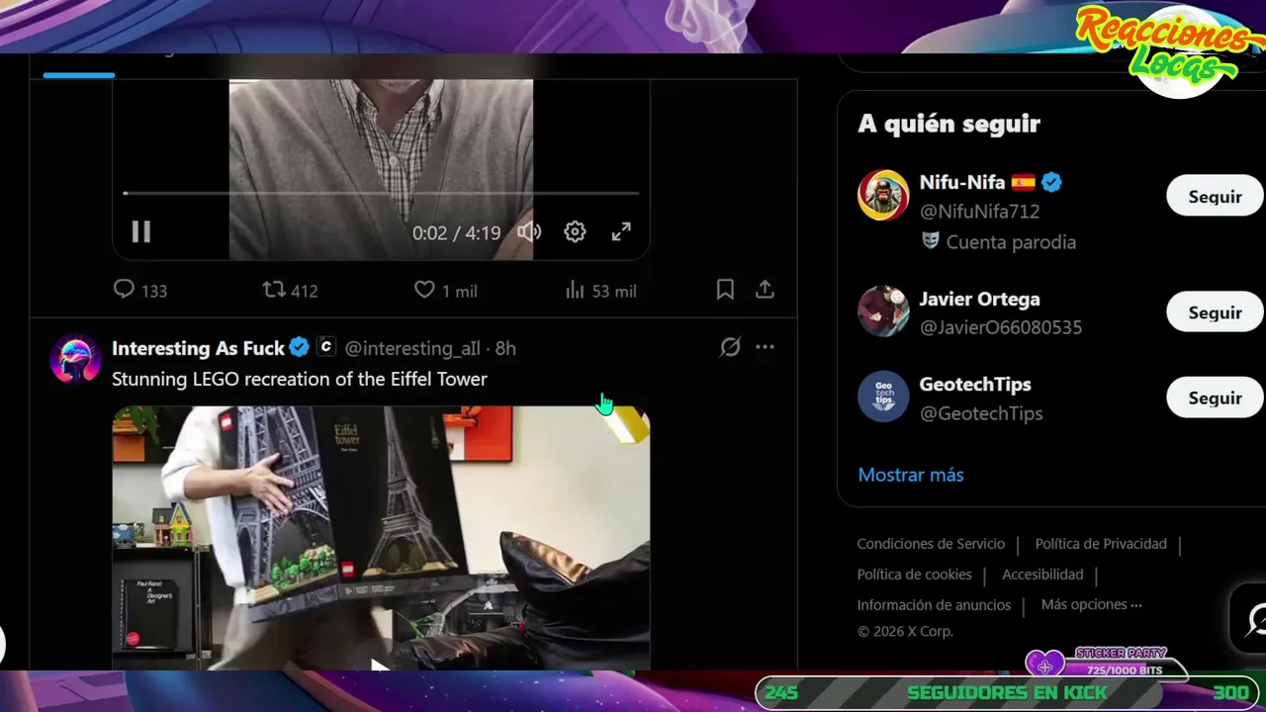
Task: Follow Nifu-Nifa account
Action: pos(1215,196)
